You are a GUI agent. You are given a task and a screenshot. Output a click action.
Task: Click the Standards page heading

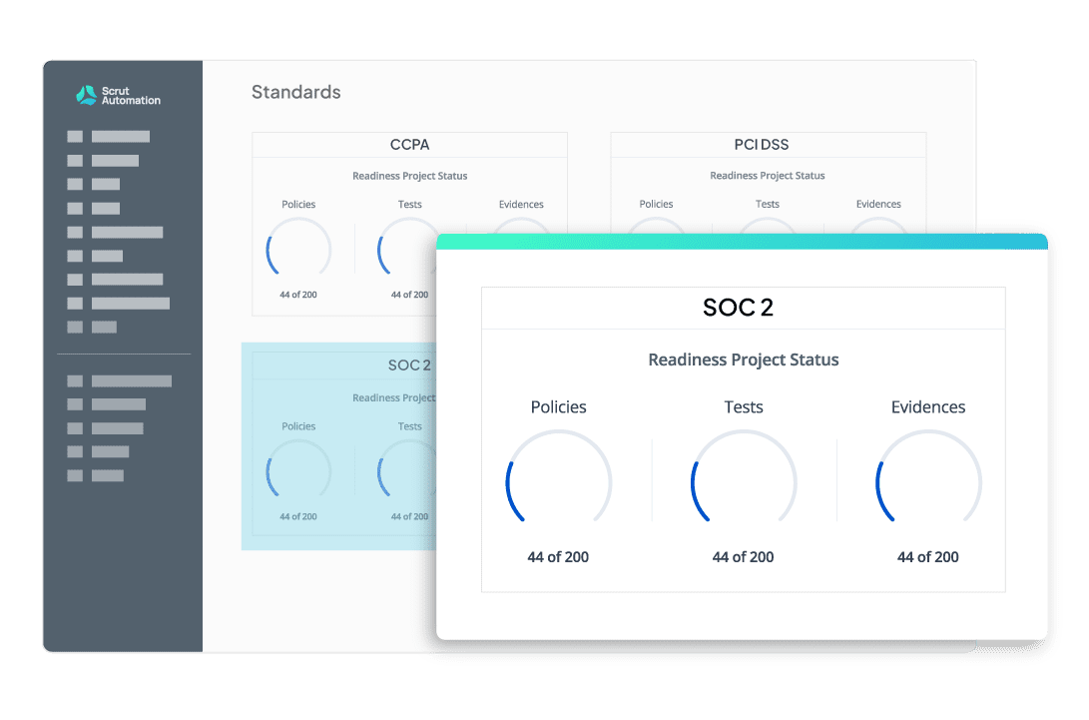tap(295, 93)
